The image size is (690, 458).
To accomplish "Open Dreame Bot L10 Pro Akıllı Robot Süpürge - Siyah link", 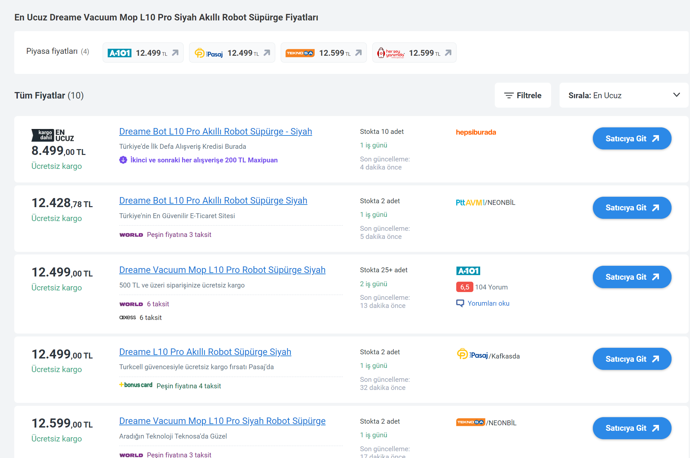I will [216, 131].
